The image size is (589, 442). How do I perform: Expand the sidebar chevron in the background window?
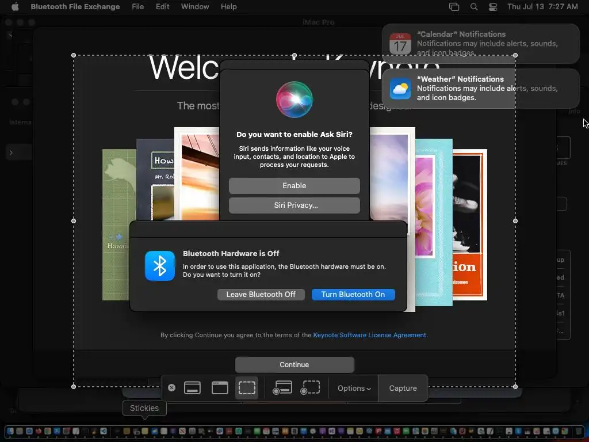(11, 153)
